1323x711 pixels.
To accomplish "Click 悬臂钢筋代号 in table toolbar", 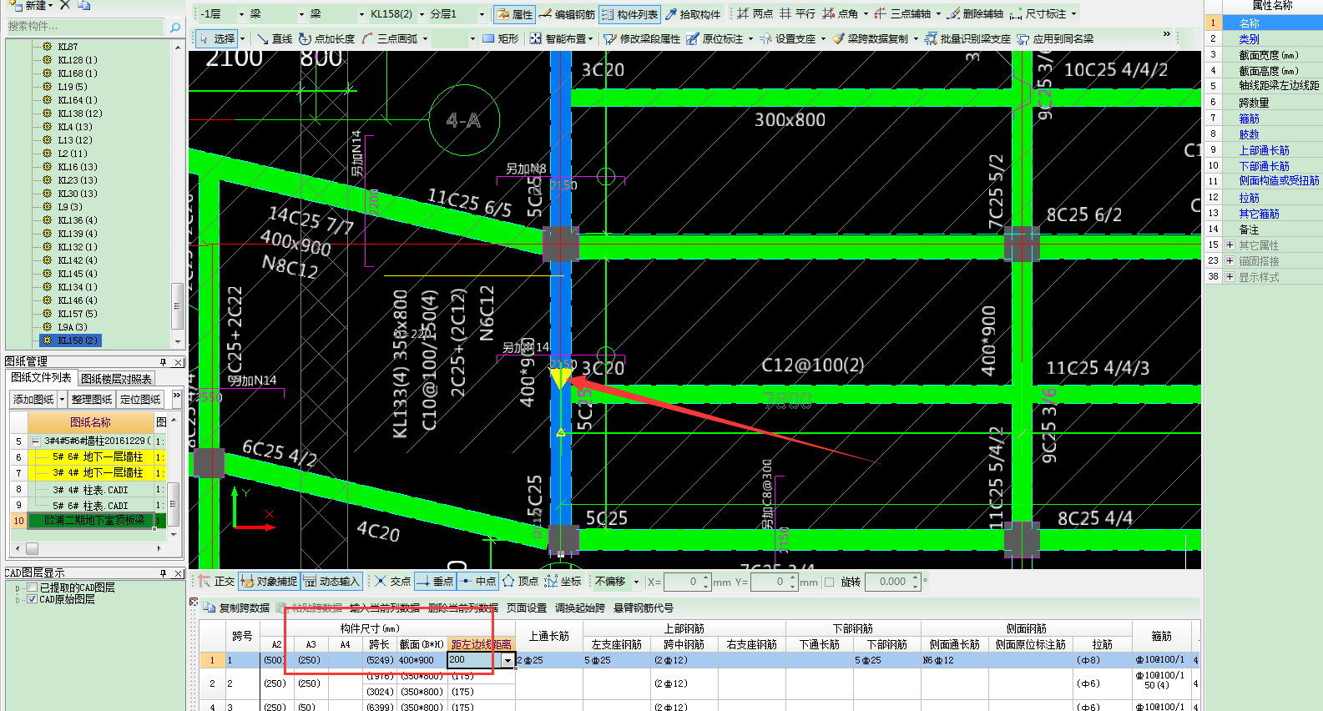I will (x=644, y=608).
